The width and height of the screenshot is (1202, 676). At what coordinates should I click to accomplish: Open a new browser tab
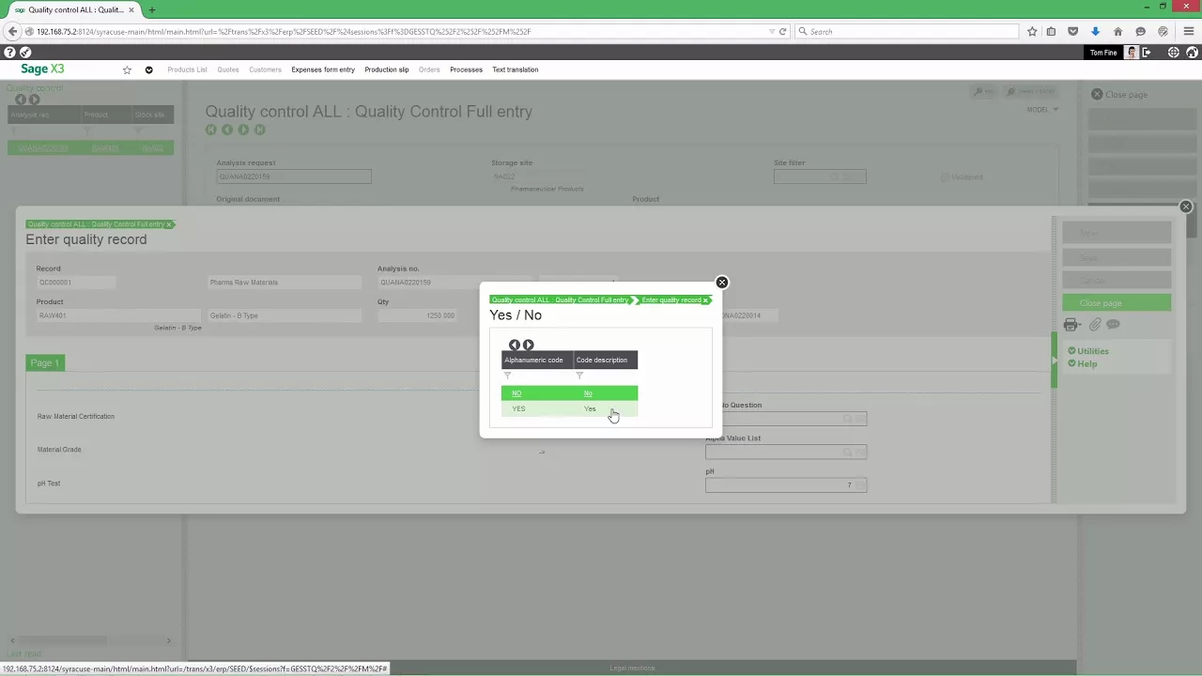[151, 9]
